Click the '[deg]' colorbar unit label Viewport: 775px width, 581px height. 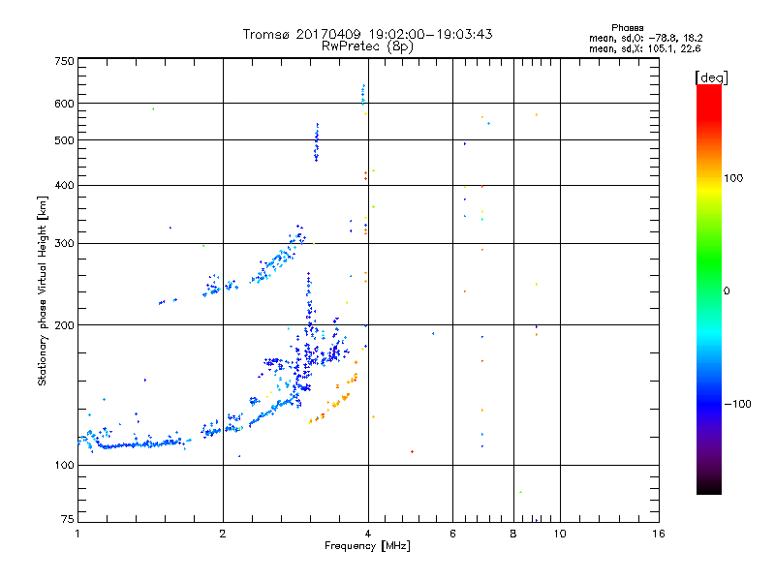coord(711,77)
